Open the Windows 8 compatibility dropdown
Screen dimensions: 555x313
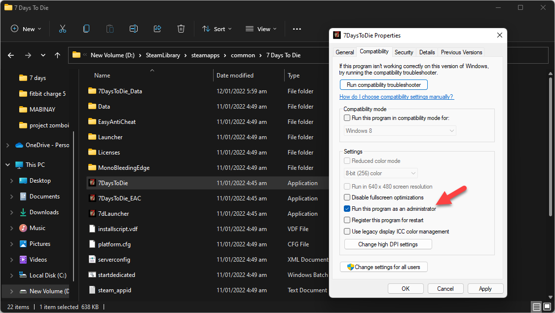pos(400,131)
